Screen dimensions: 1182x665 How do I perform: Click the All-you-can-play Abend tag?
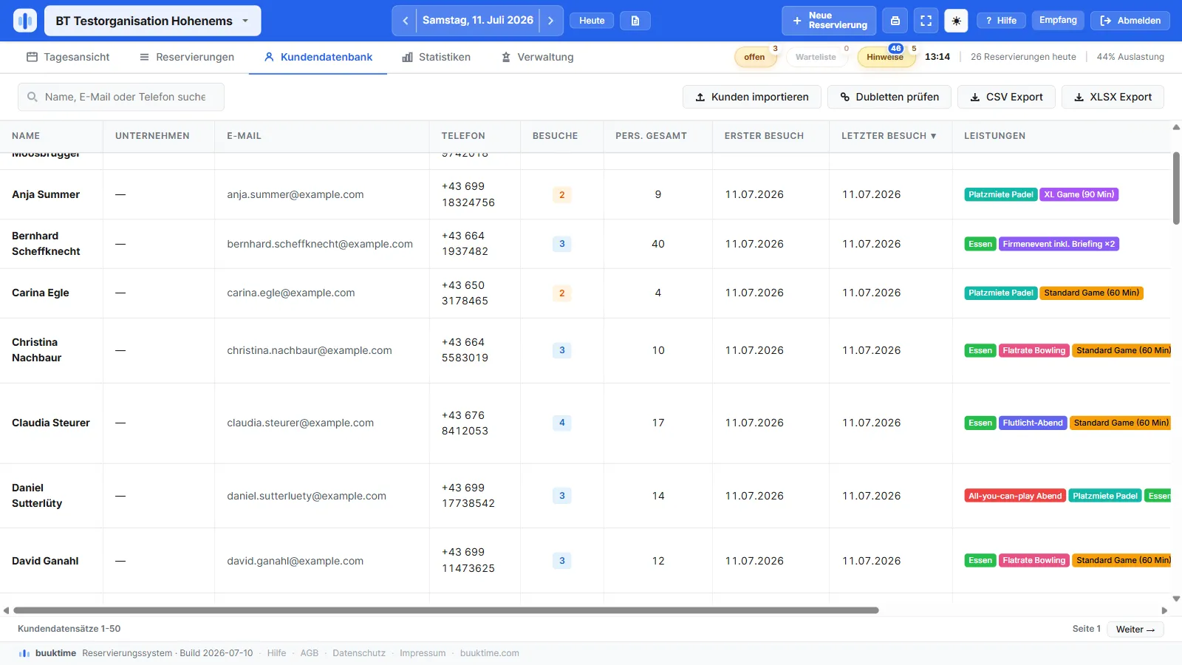coord(1015,496)
